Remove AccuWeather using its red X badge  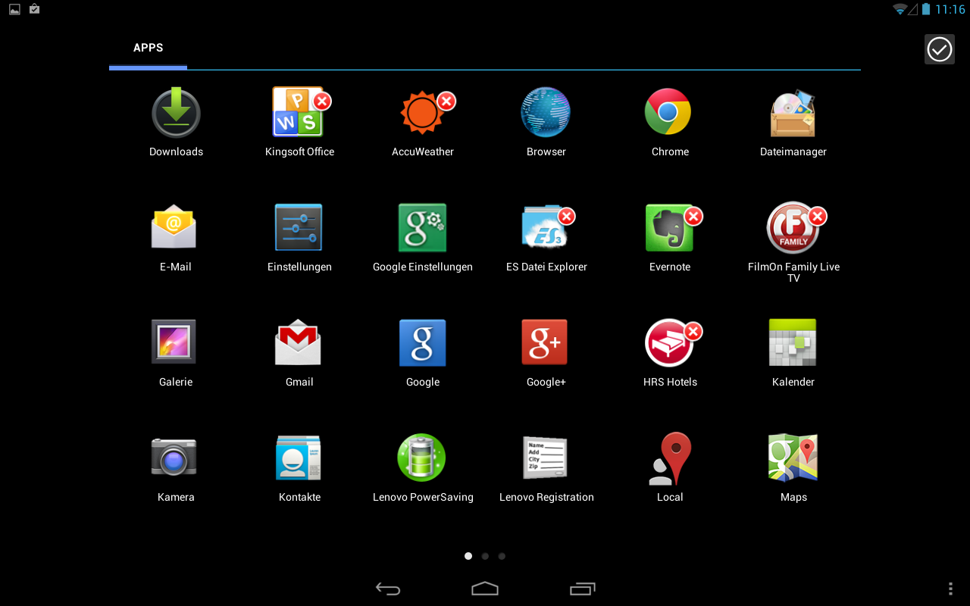pos(446,101)
